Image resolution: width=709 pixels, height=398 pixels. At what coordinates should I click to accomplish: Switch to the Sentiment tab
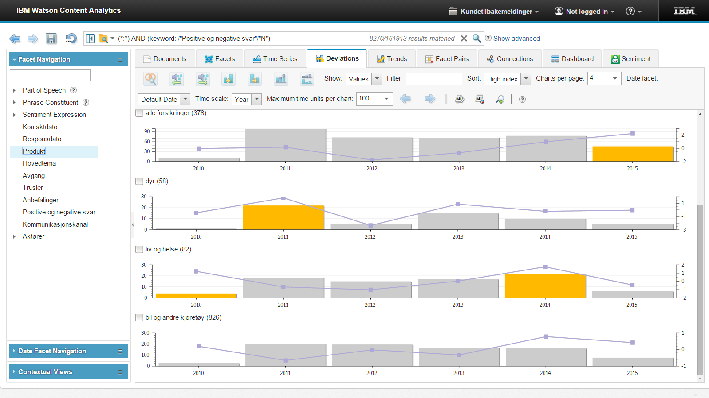coord(630,59)
